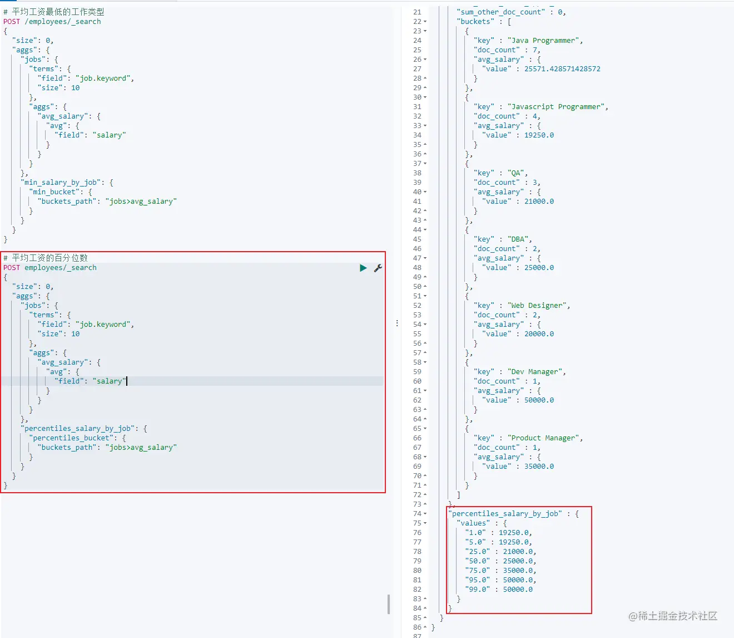
Task: Fold the Product Manager bucket at line 65
Action: (x=425, y=429)
